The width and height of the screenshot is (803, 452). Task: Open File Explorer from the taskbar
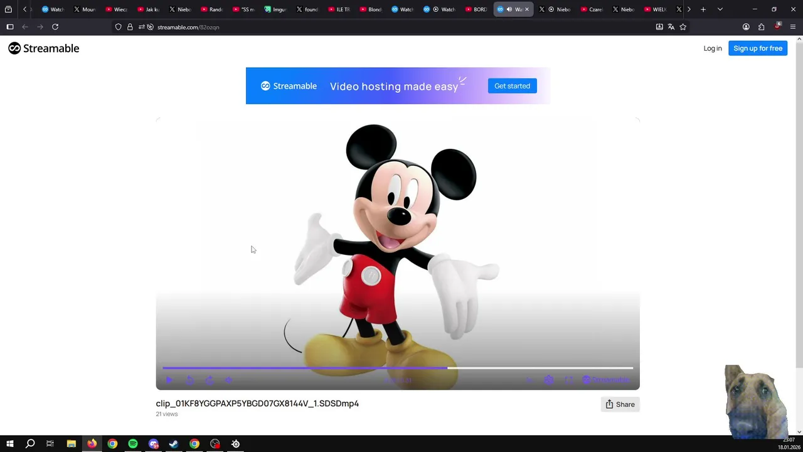[72, 444]
